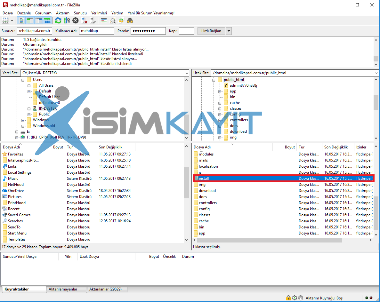Open the Sunucu menu
The image size is (380, 302).
[x=80, y=13]
